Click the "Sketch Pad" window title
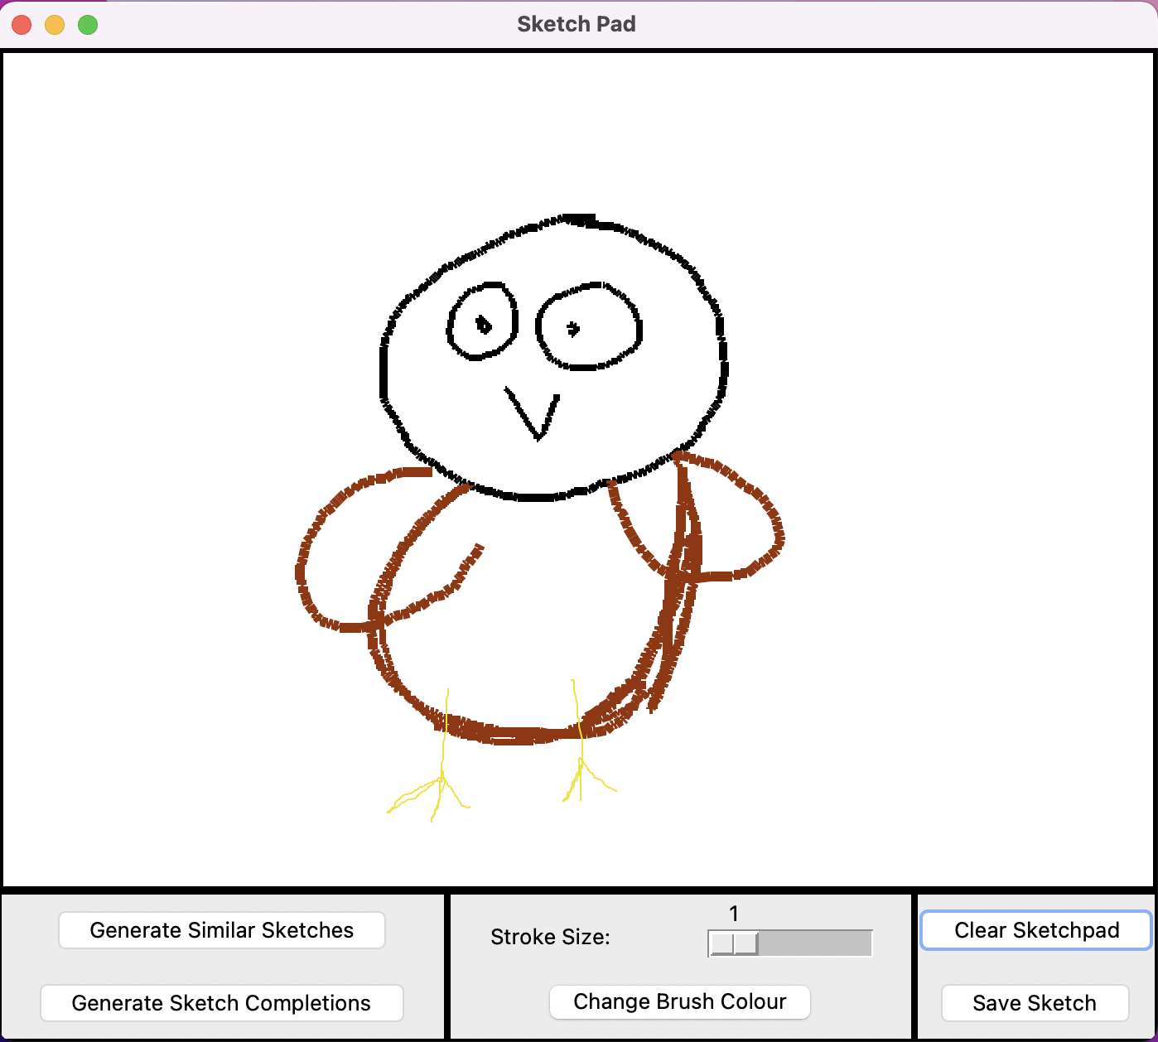This screenshot has height=1042, width=1158. point(577,24)
